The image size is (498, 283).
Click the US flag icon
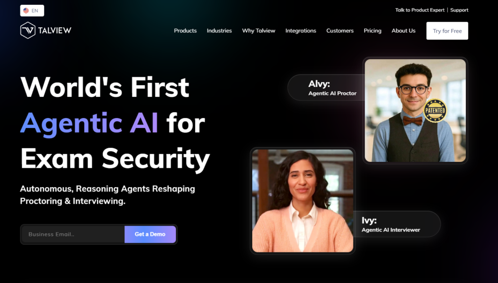pyautogui.click(x=26, y=11)
